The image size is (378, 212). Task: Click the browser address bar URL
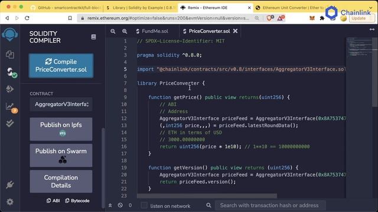[x=168, y=18]
